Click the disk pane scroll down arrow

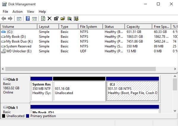coord(175,111)
